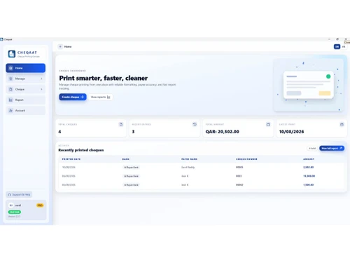Click the 'Recently printed cheques' heading
This screenshot has height=263, width=350.
[81, 150]
